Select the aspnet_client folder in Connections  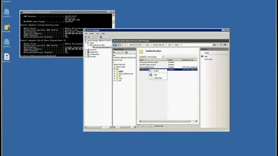[x=121, y=67]
